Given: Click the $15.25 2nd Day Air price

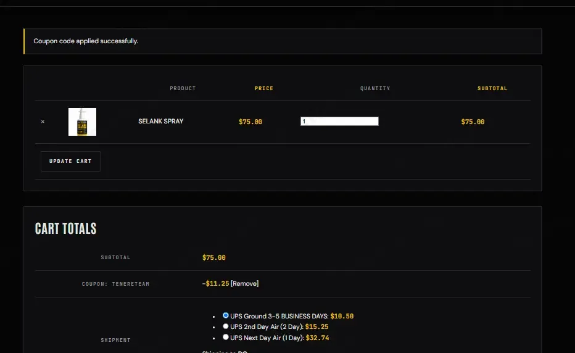Looking at the screenshot, I should point(317,326).
